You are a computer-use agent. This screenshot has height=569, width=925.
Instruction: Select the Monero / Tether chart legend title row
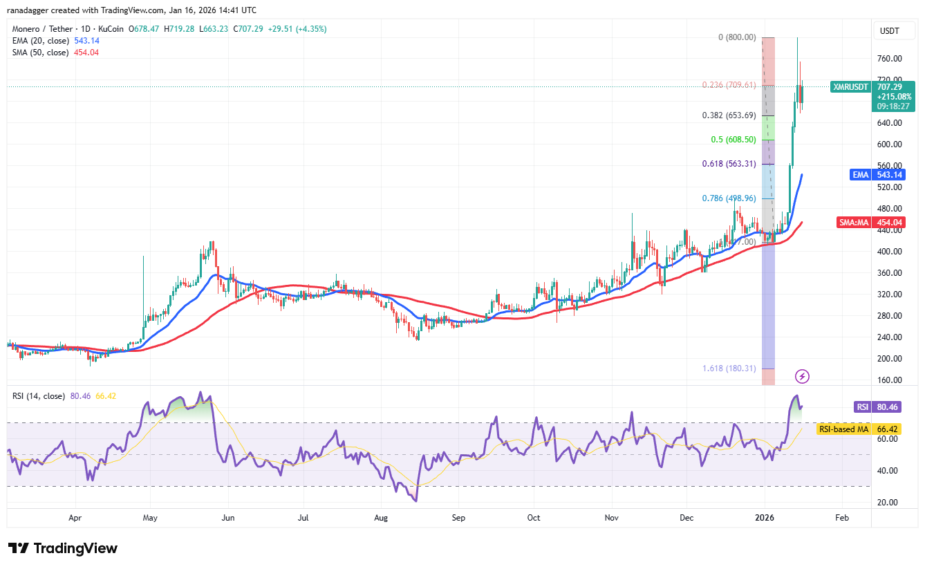pos(41,29)
